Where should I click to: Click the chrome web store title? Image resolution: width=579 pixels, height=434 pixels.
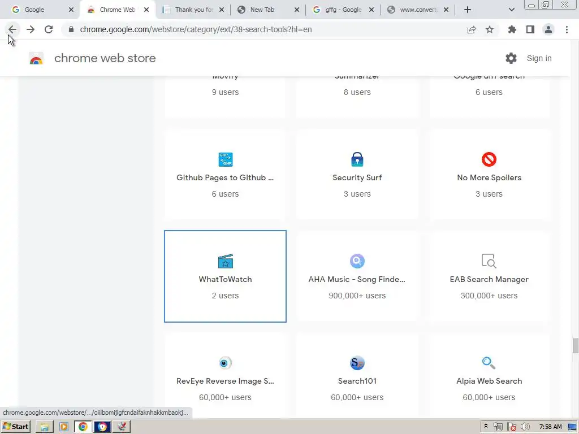(105, 58)
